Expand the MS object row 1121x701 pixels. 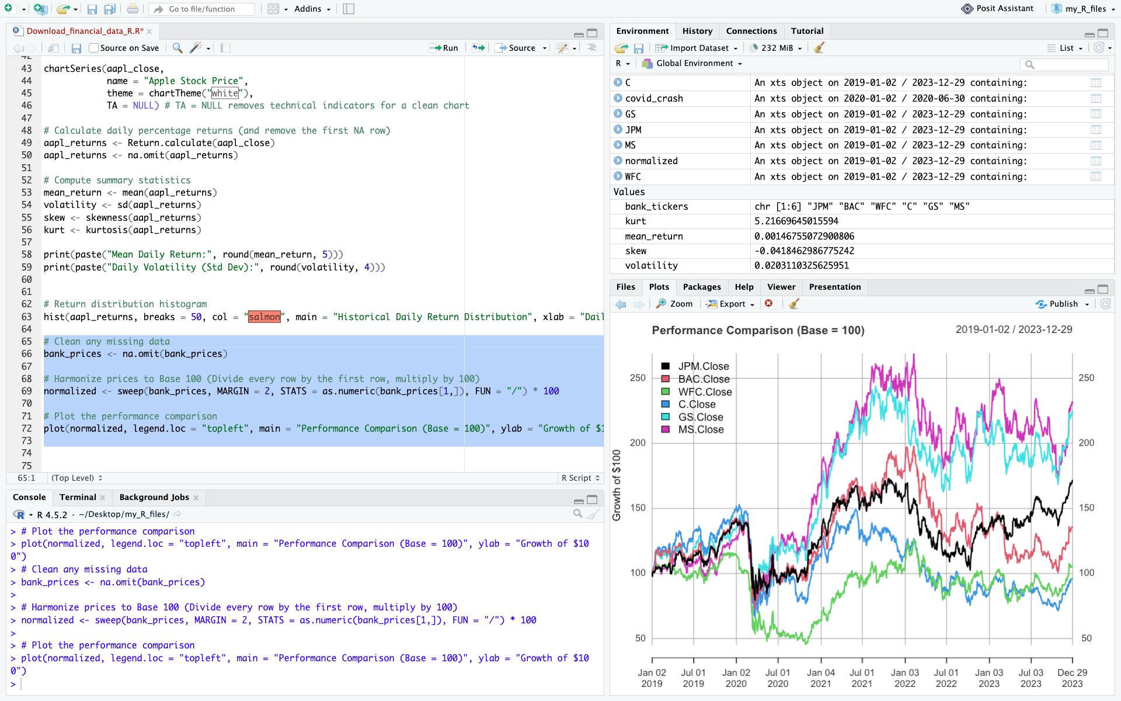coord(618,144)
